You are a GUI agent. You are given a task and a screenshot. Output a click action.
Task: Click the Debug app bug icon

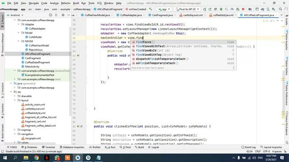click(x=221, y=9)
